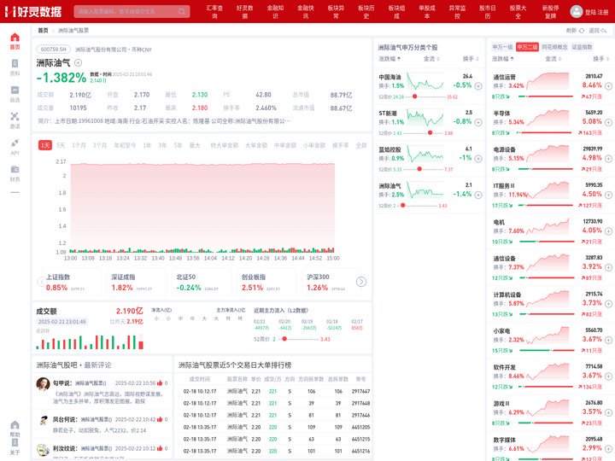Image resolution: width=615 pixels, height=461 pixels.
Task: Open the 自选 watchlist sidebar icon
Action: pyautogui.click(x=15, y=90)
